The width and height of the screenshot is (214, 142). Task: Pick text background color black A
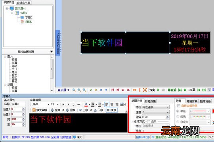click(93, 105)
